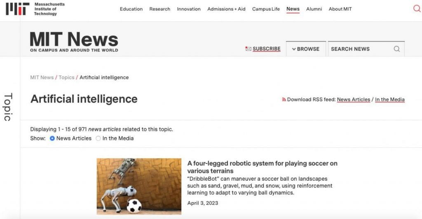Click into the Search News field
422x219 pixels.
coord(366,49)
